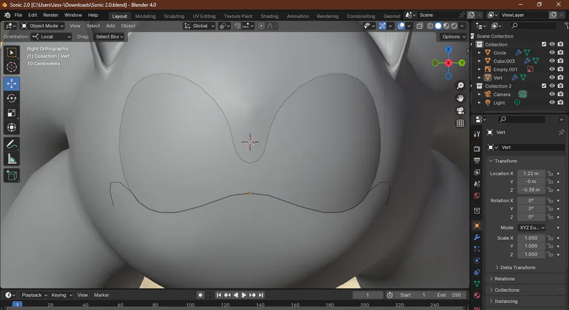Viewport: 569px width, 310px height.
Task: Uncheck Collection exclude checkbox
Action: click(x=544, y=44)
